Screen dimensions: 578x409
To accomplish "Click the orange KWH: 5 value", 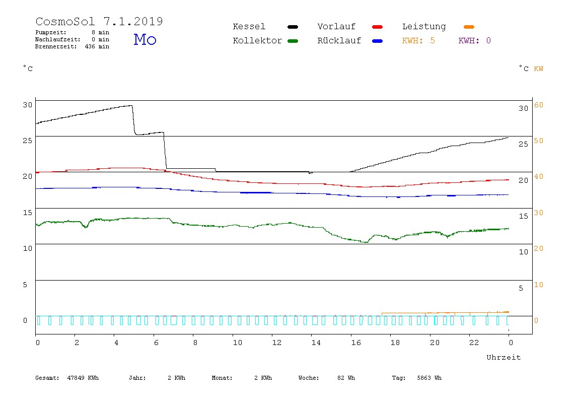I will click(x=418, y=41).
